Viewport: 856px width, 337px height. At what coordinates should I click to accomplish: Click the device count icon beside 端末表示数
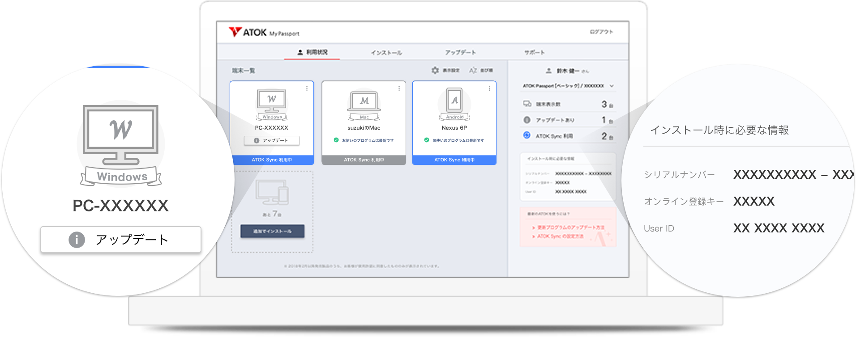click(x=527, y=104)
